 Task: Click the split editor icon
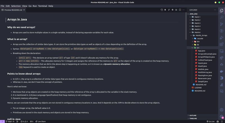pyautogui.click(x=180, y=10)
